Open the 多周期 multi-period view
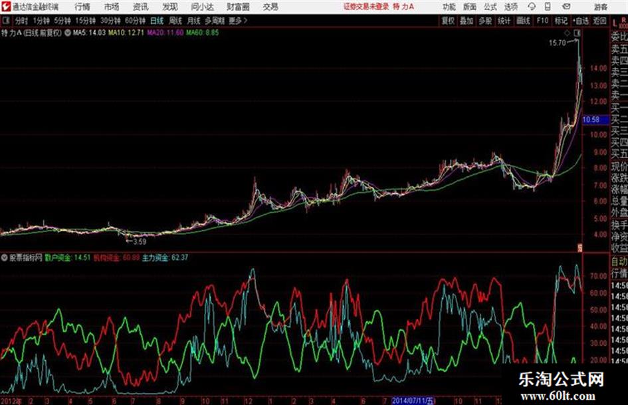 point(215,21)
